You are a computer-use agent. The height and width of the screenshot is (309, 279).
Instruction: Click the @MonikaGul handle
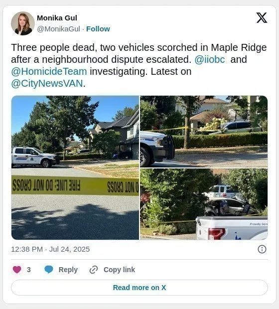[x=58, y=29]
